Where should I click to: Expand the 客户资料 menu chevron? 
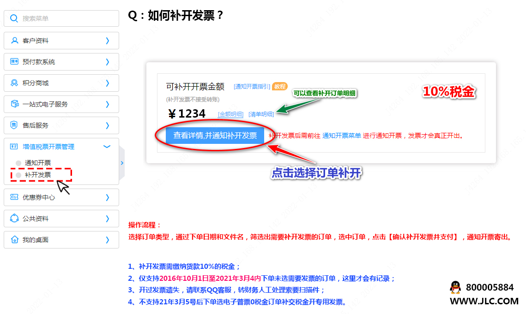coord(108,41)
